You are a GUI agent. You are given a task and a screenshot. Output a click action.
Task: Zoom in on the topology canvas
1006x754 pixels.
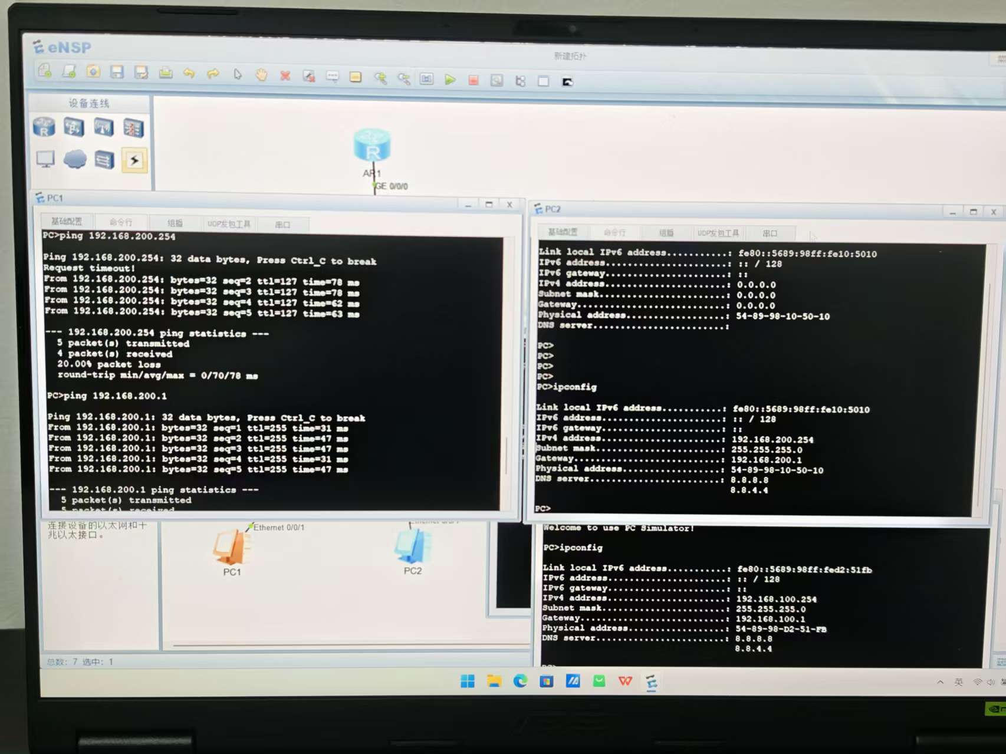[x=380, y=78]
